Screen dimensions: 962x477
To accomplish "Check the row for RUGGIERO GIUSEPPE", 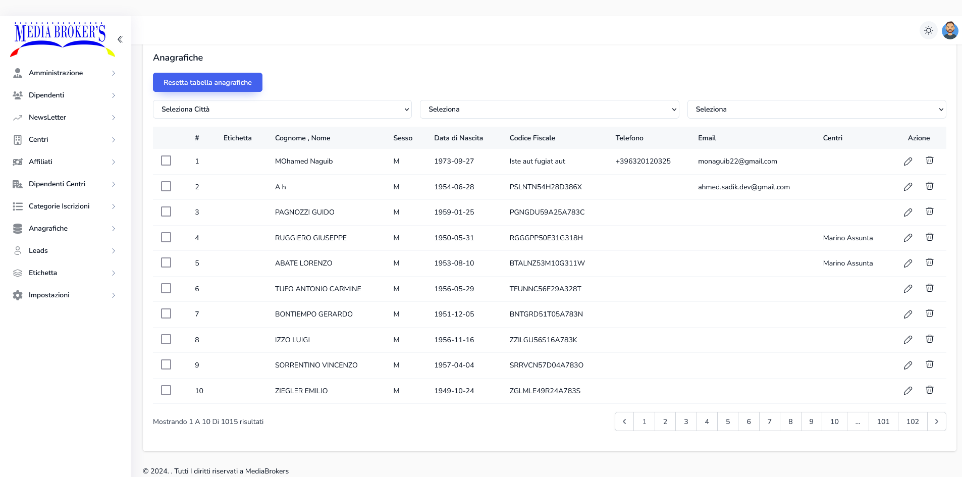I will (166, 237).
